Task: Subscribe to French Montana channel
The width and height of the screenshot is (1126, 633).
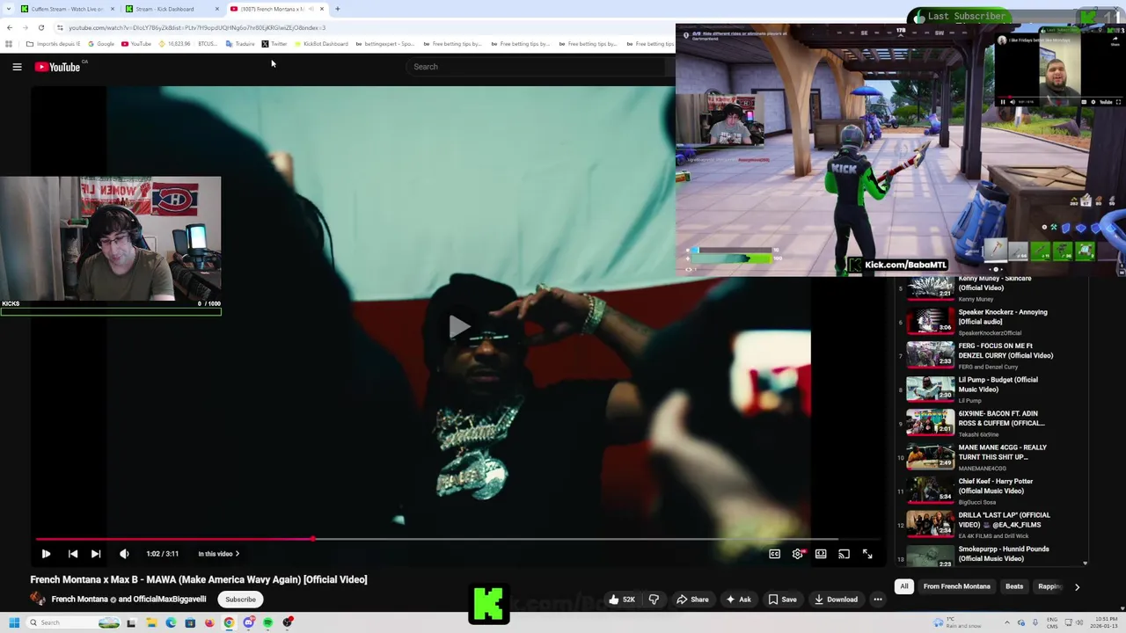Action: (x=240, y=600)
